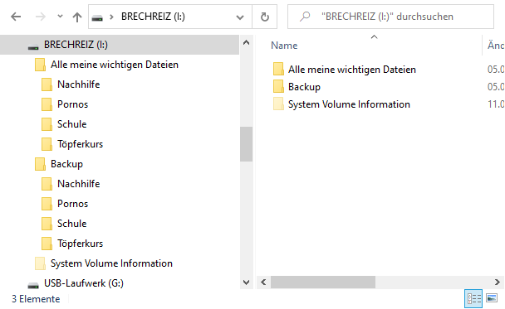Image resolution: width=505 pixels, height=309 pixels.
Task: Click the search BRECHREIZ input field
Action: pyautogui.click(x=390, y=17)
